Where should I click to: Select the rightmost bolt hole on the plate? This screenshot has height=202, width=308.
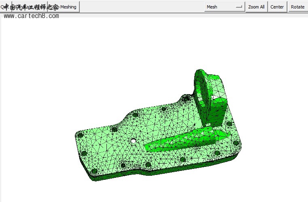coord(236,142)
